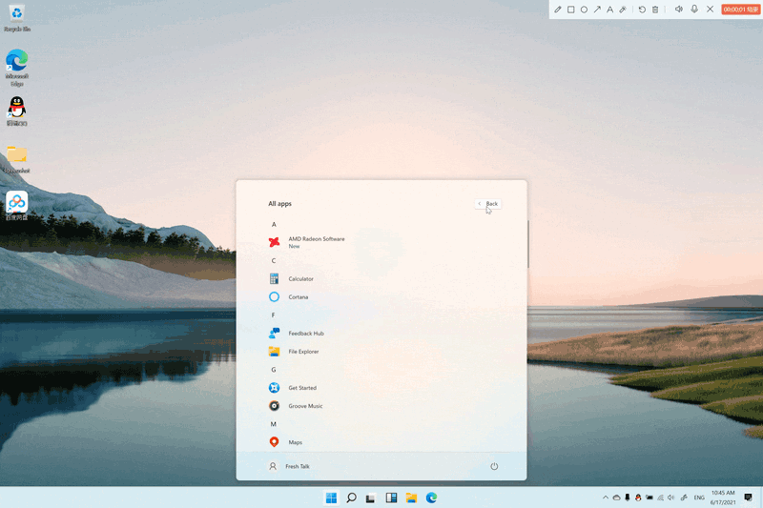Open the Maps app
Viewport: 763px width, 508px height.
pyautogui.click(x=285, y=442)
